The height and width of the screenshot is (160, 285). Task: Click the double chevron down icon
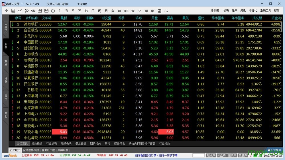(133, 11)
